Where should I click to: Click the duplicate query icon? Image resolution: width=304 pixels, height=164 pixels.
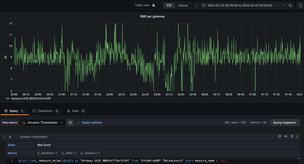[x=280, y=137]
